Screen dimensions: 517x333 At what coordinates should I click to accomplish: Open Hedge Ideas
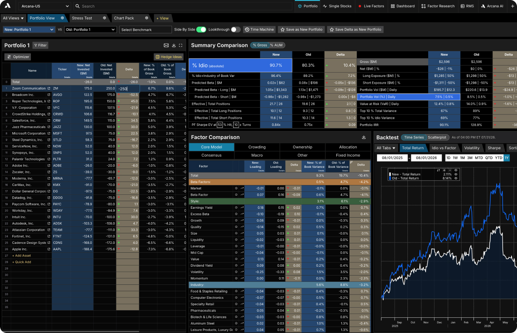coord(169,57)
